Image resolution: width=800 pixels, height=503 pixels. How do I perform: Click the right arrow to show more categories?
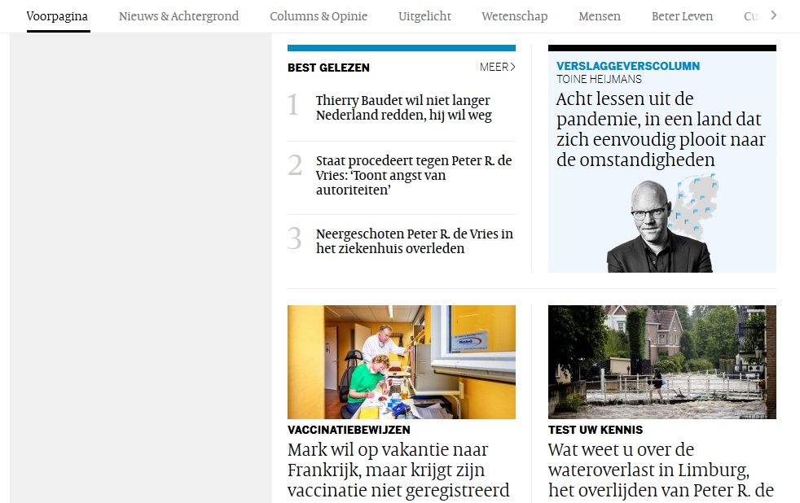[773, 15]
